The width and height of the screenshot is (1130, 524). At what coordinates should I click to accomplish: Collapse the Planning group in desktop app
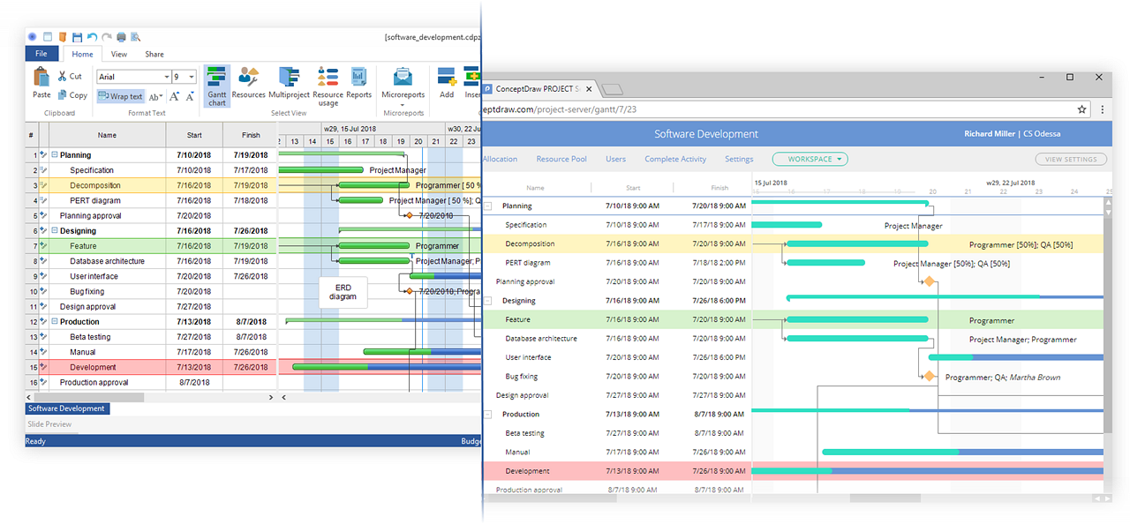(x=54, y=155)
